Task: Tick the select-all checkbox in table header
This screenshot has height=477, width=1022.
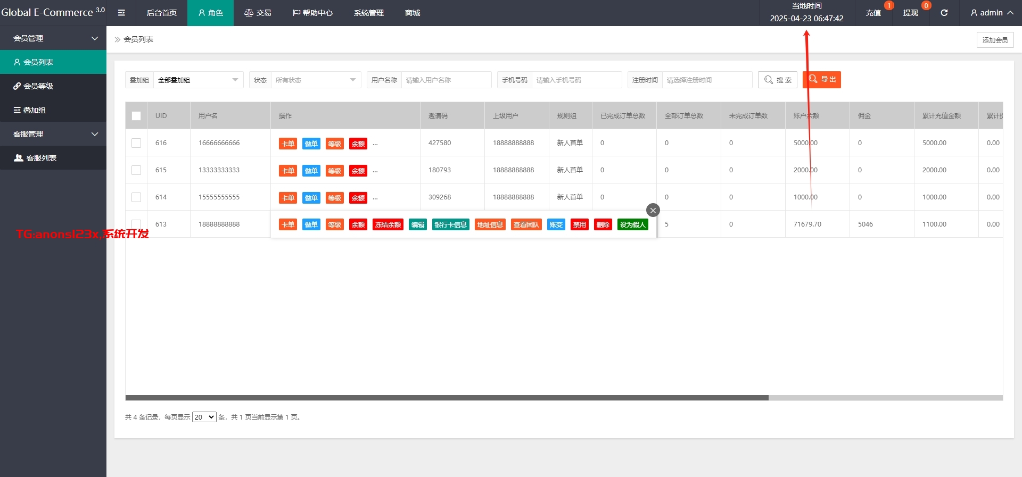Action: coord(136,116)
